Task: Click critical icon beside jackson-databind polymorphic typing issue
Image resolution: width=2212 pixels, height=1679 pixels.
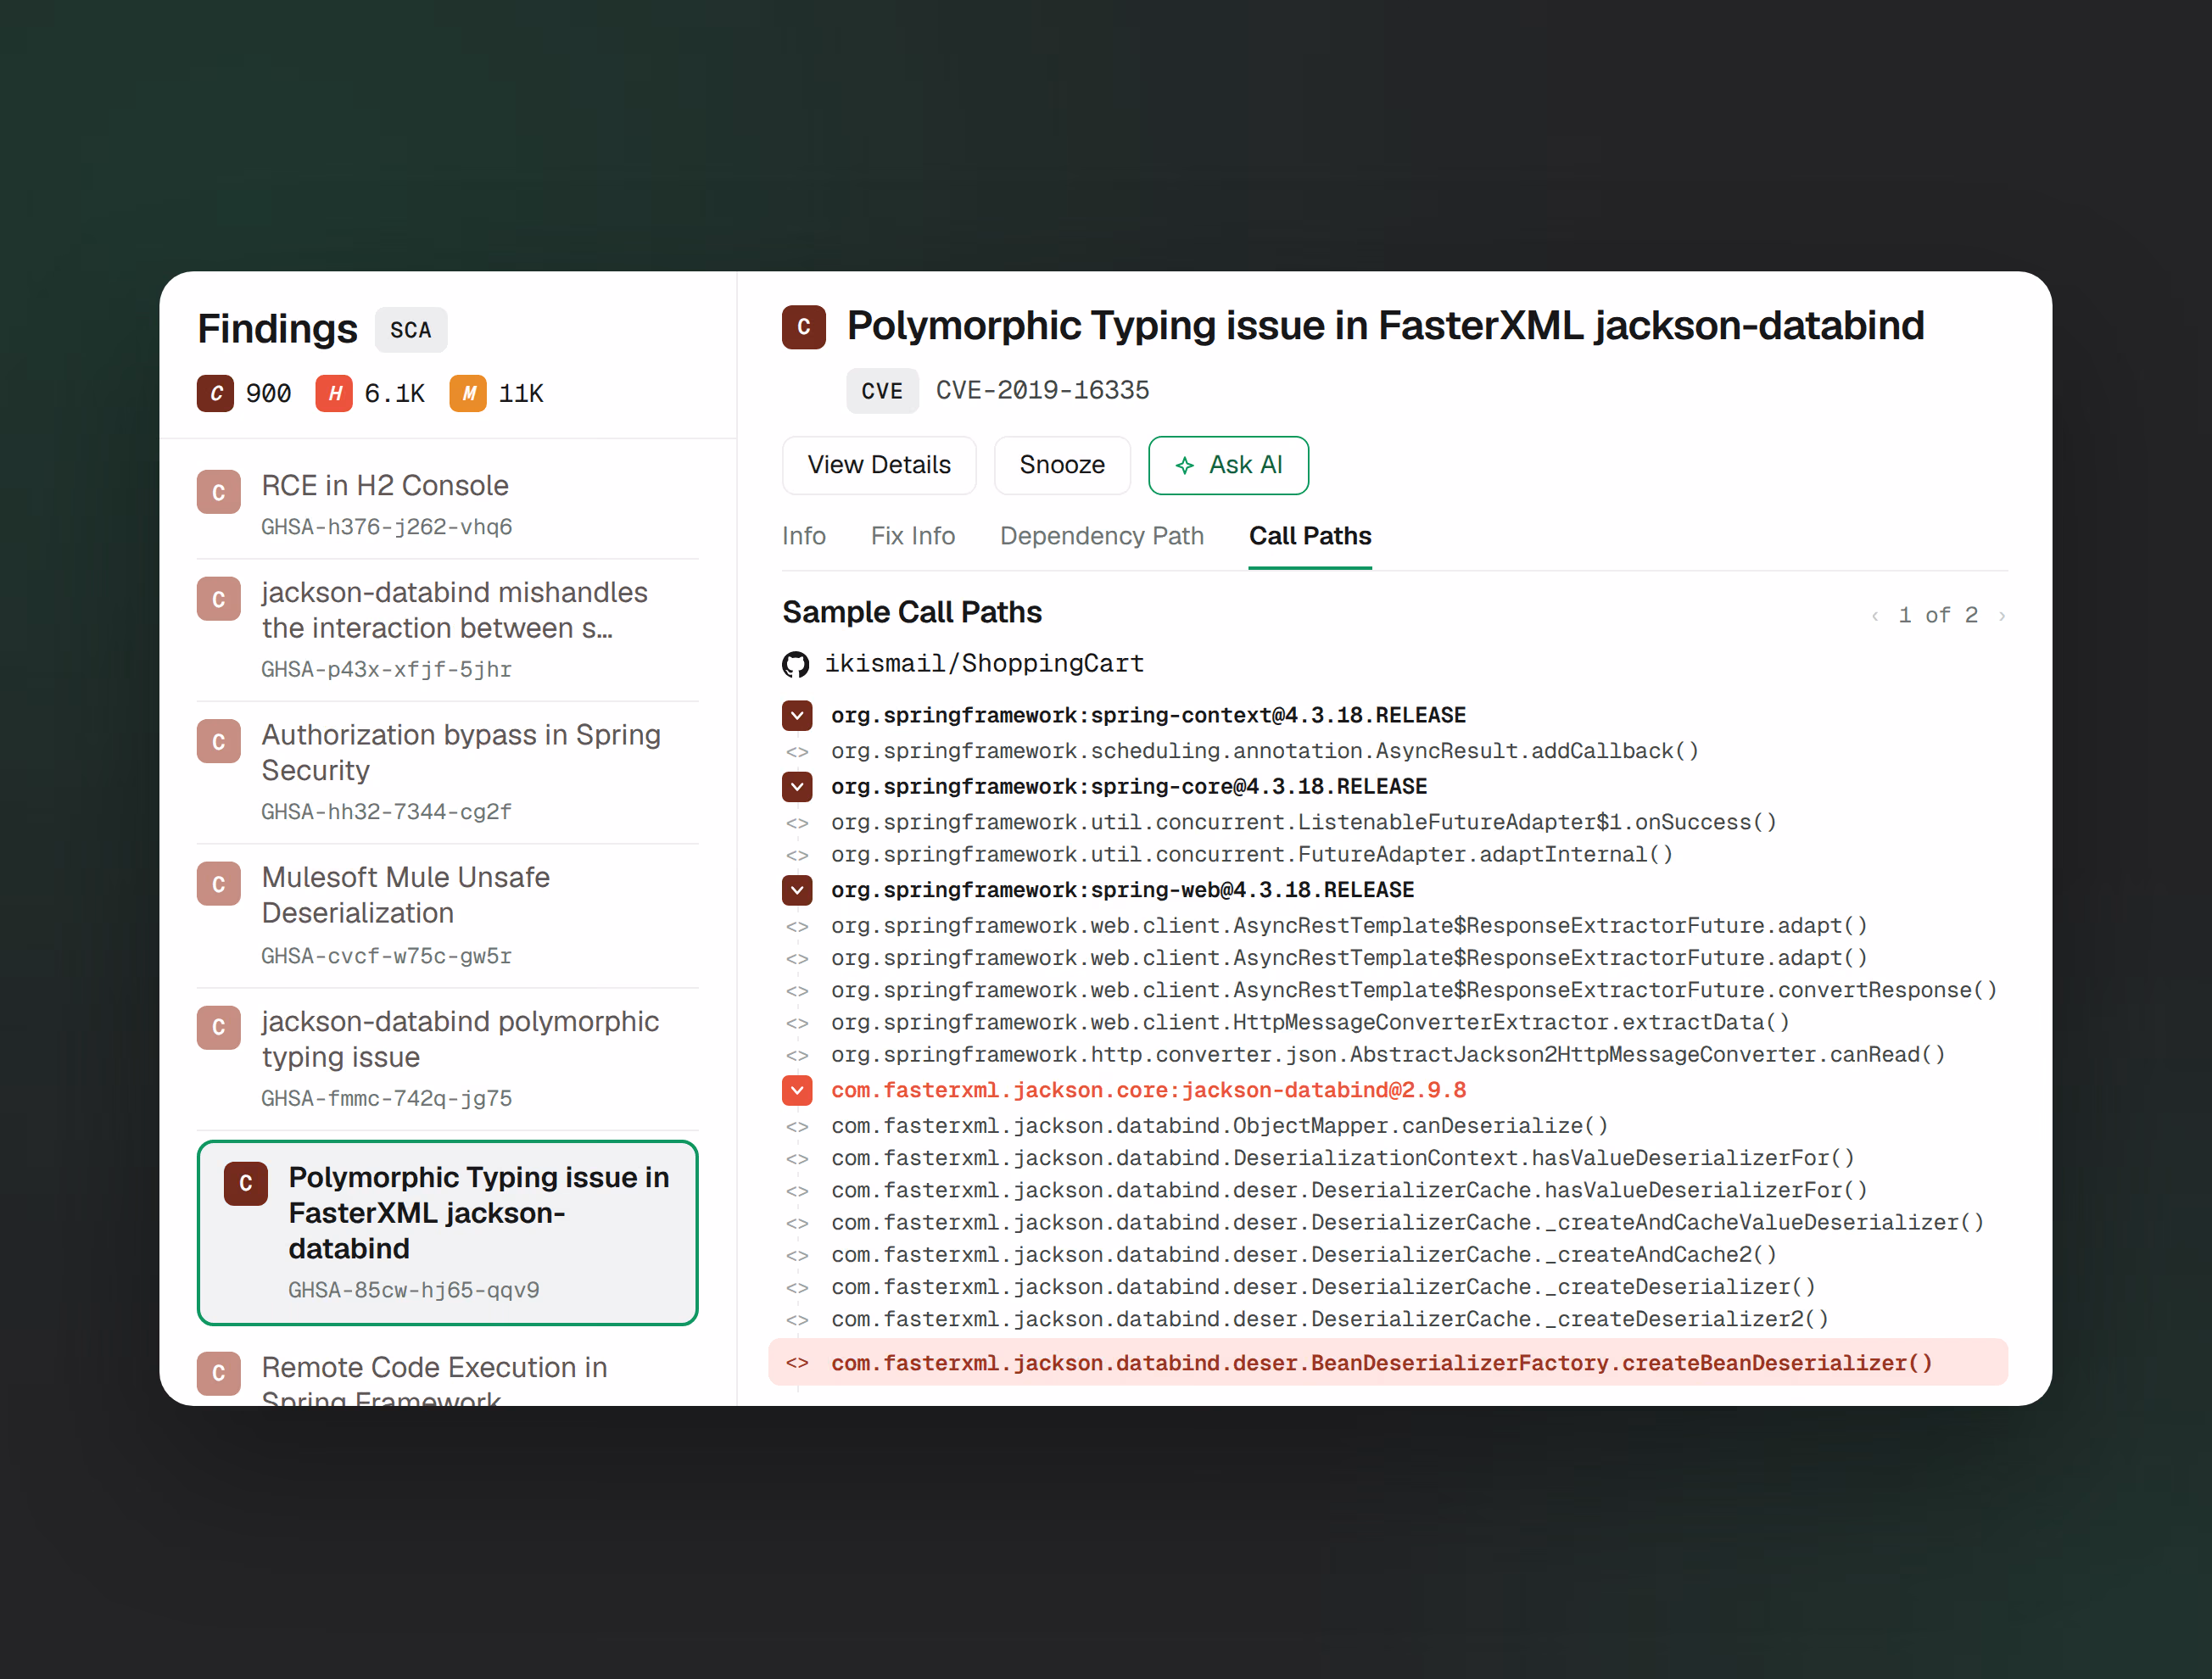Action: click(x=219, y=1028)
